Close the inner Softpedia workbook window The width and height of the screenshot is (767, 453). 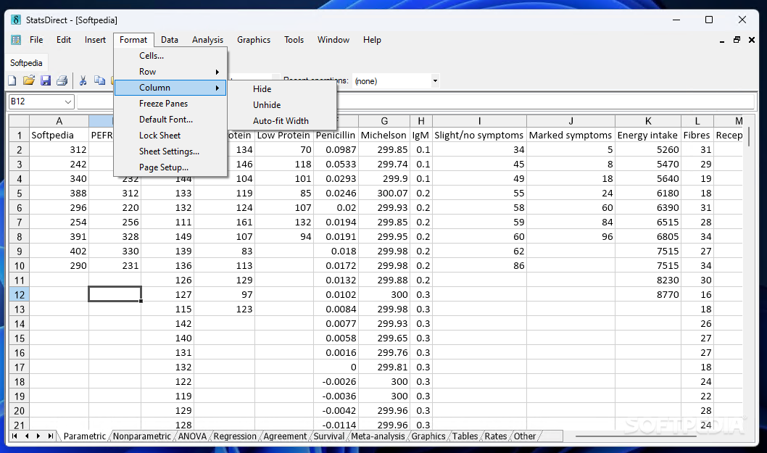(752, 40)
